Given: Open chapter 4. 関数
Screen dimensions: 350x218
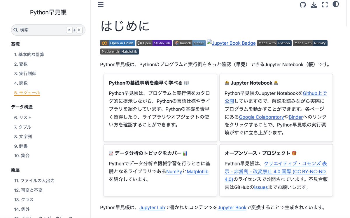Looking at the screenshot, I should [x=21, y=83].
